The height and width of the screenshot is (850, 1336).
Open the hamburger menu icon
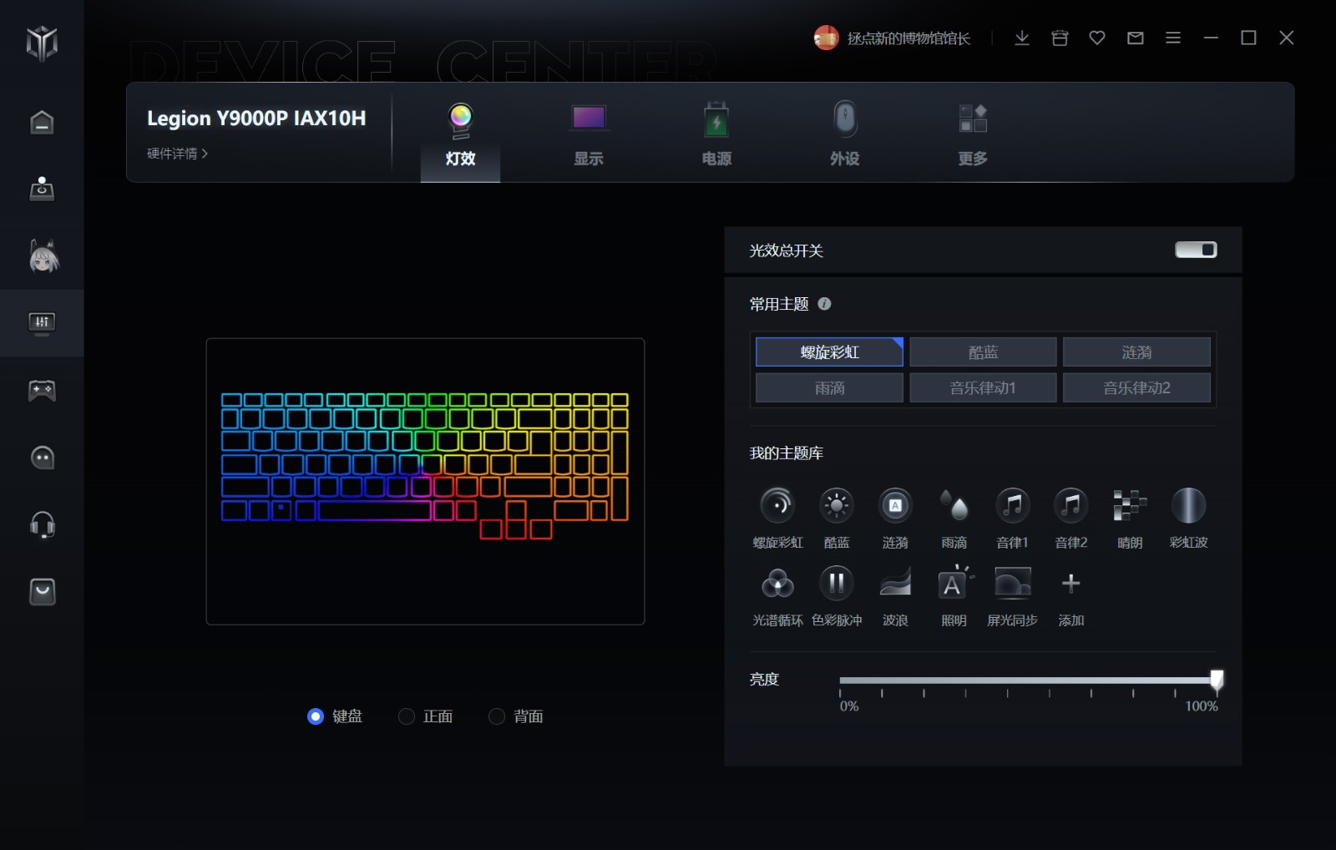pos(1173,38)
